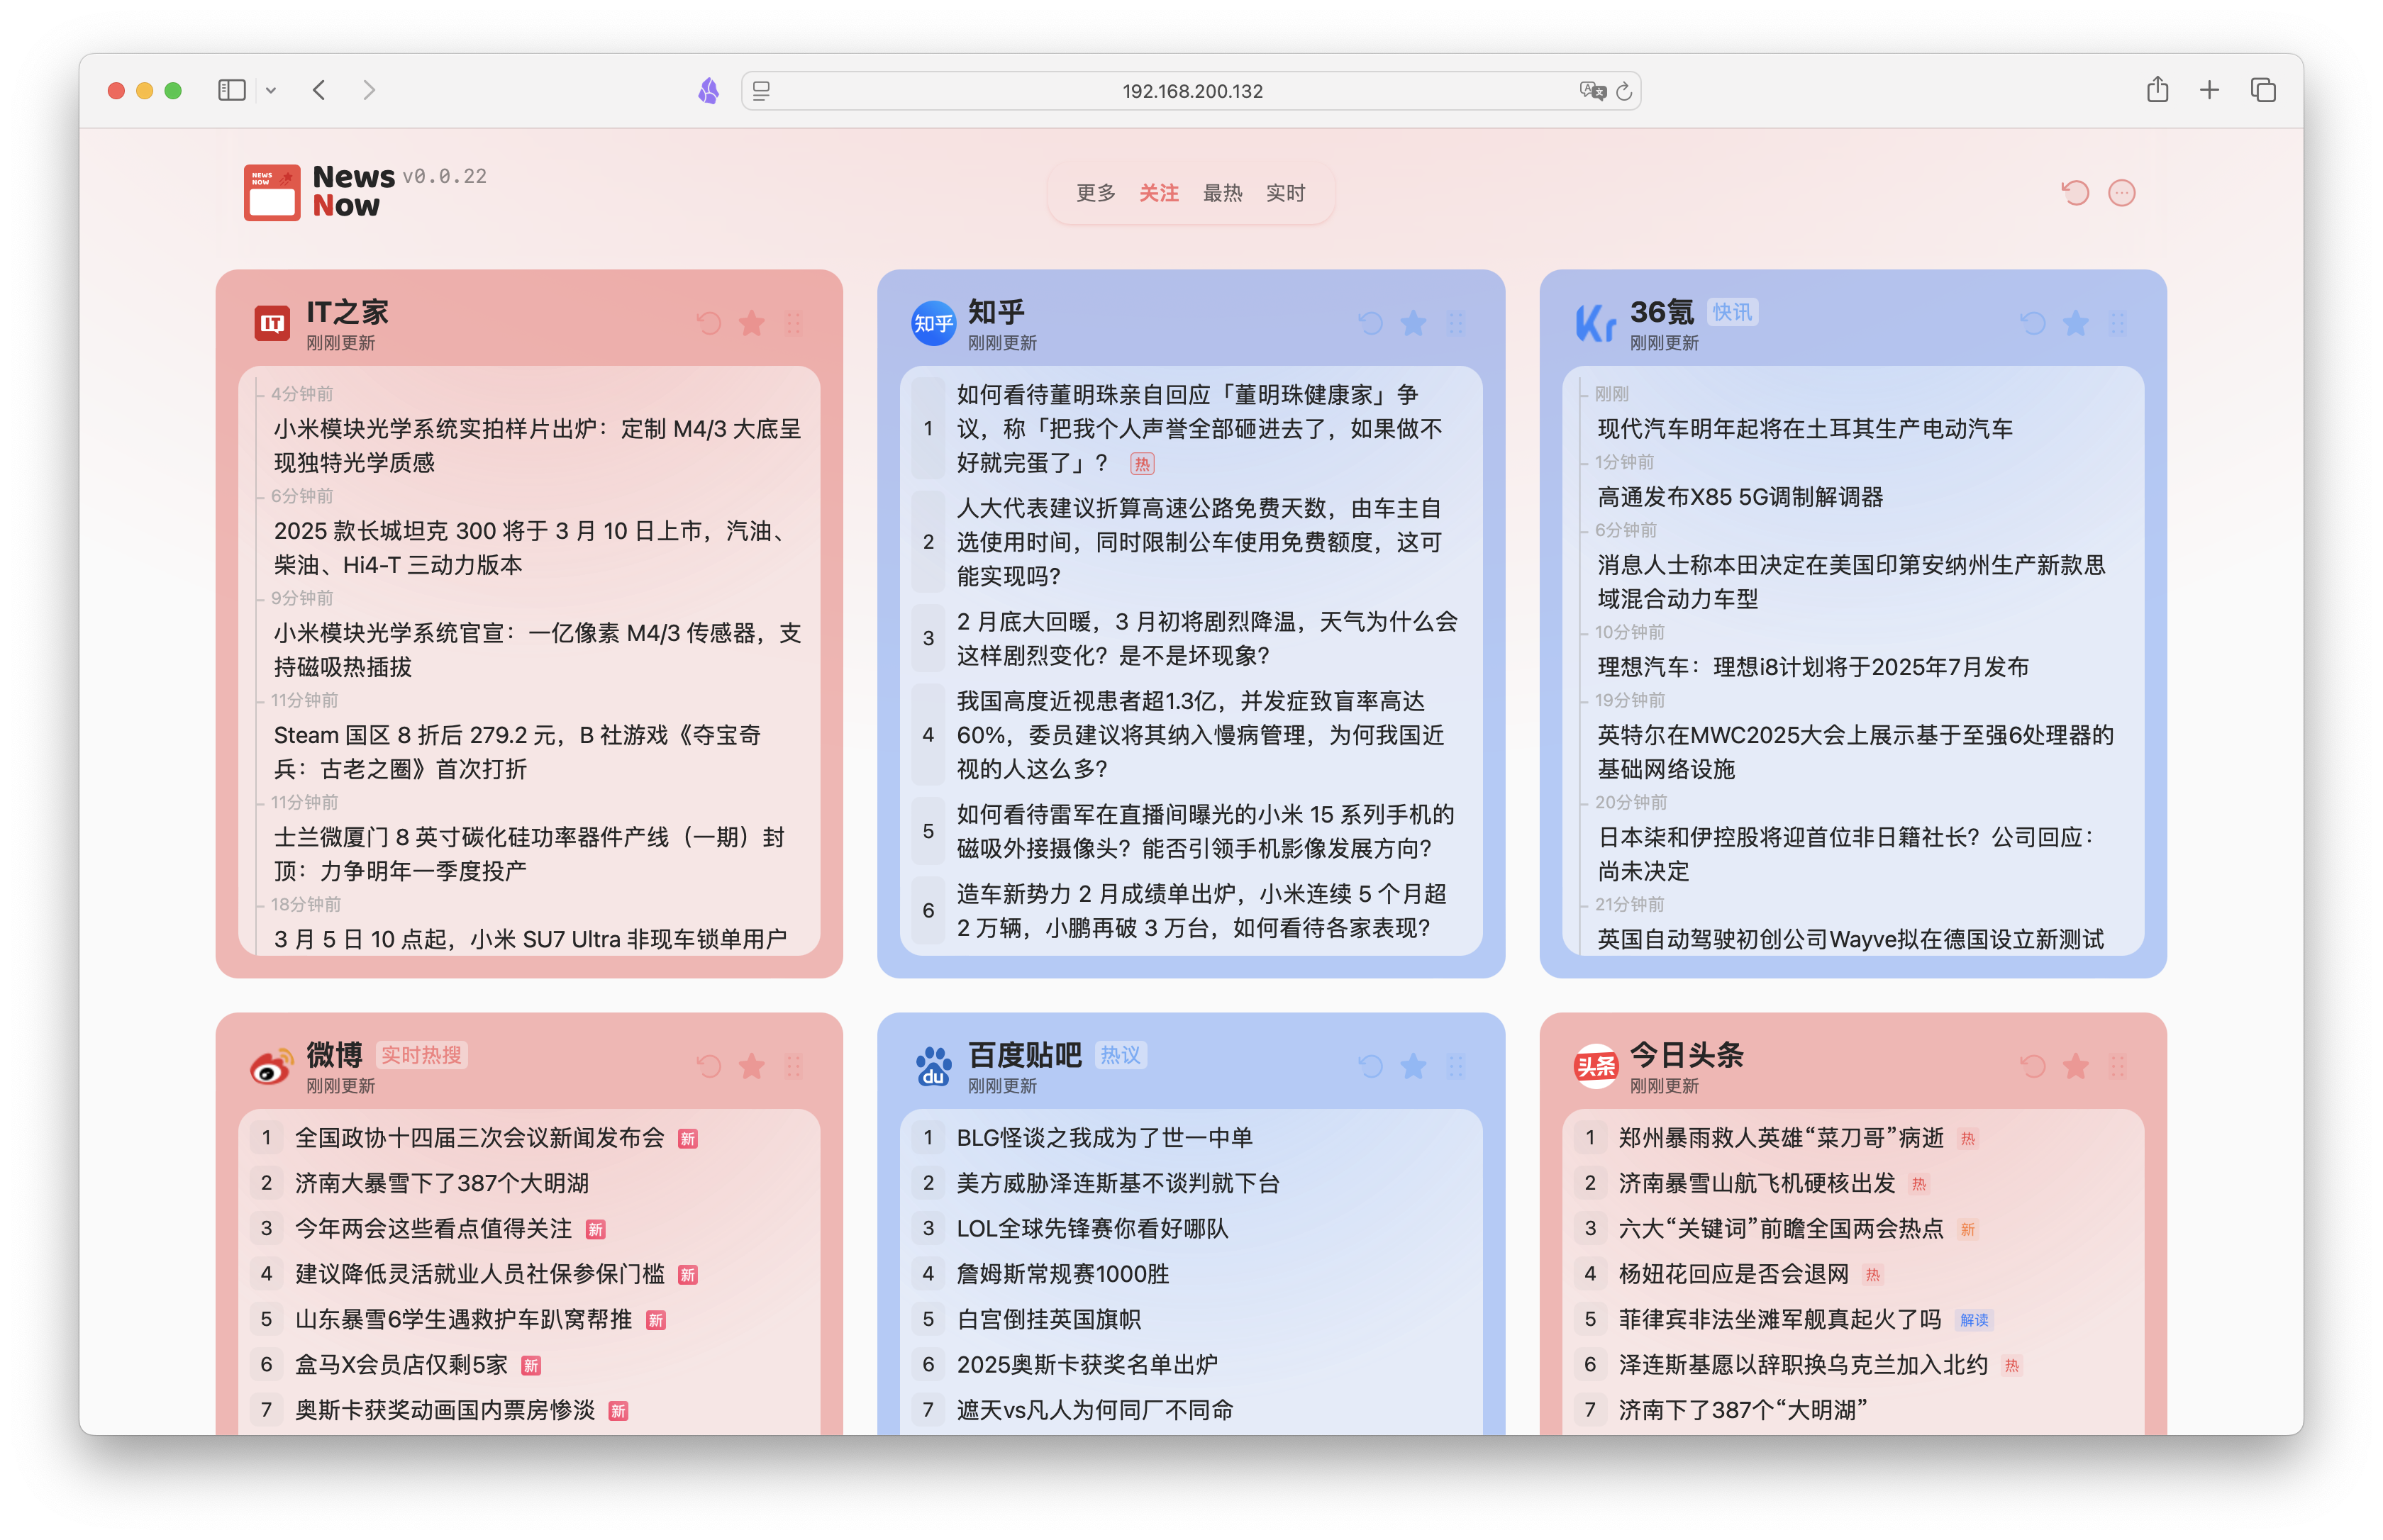This screenshot has width=2383, height=1540.
Task: Open the IT之家 source logo
Action: coord(272,323)
